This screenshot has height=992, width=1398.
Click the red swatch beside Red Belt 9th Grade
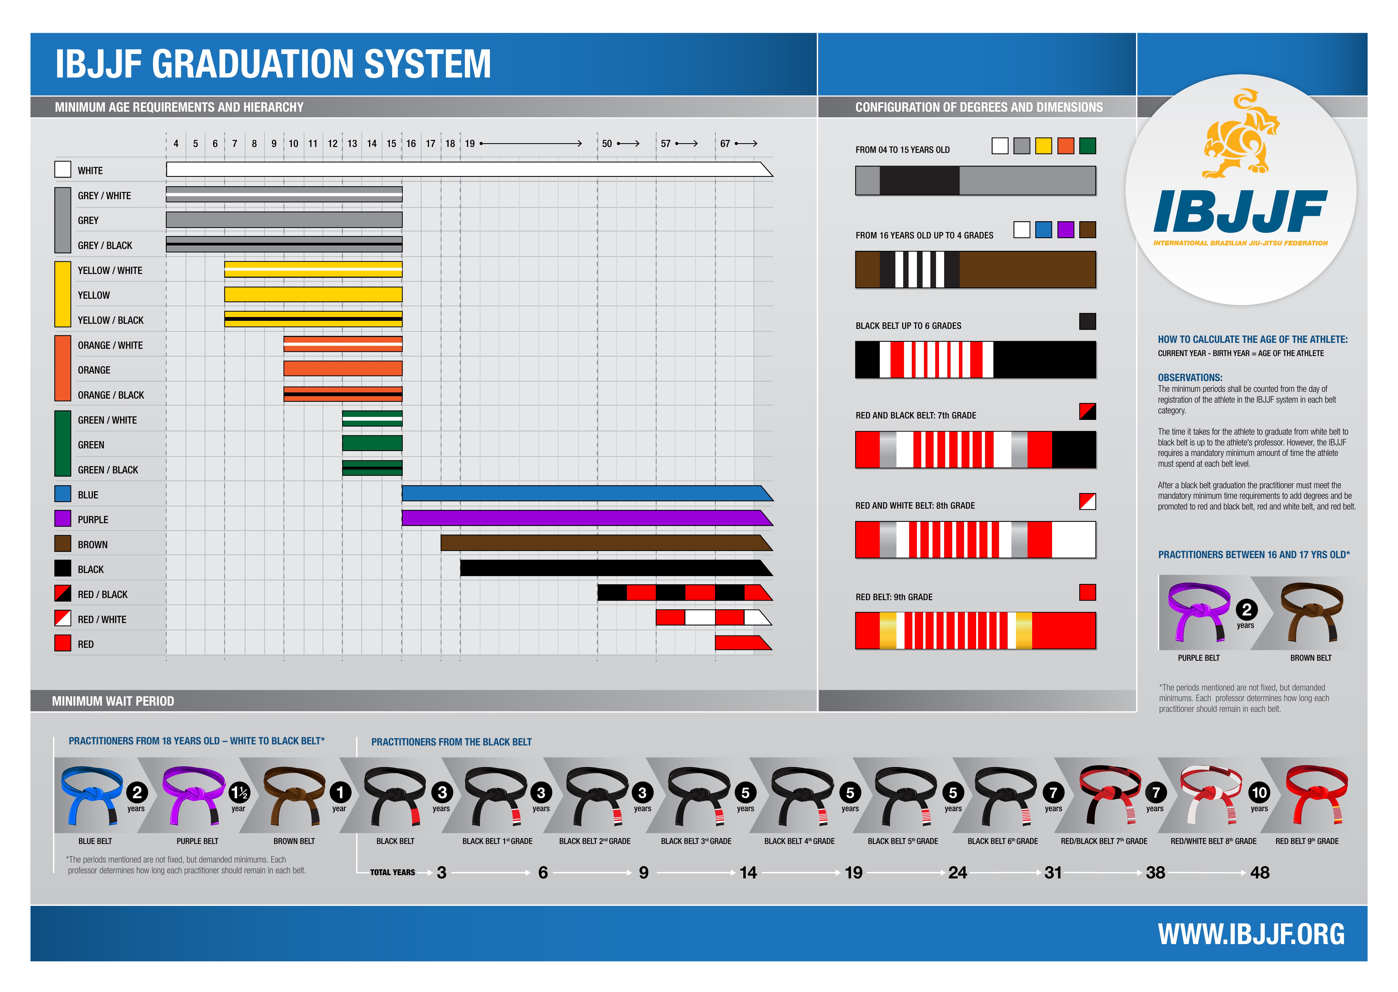(x=1087, y=593)
